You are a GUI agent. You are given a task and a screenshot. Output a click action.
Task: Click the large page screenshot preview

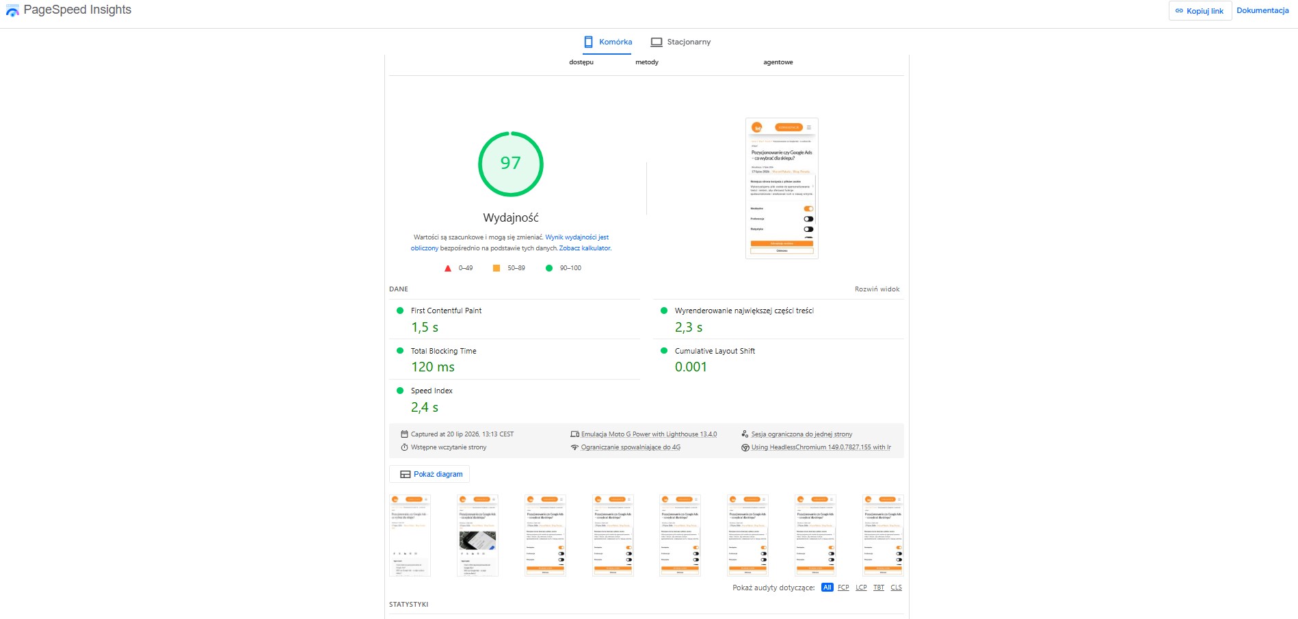coord(782,188)
